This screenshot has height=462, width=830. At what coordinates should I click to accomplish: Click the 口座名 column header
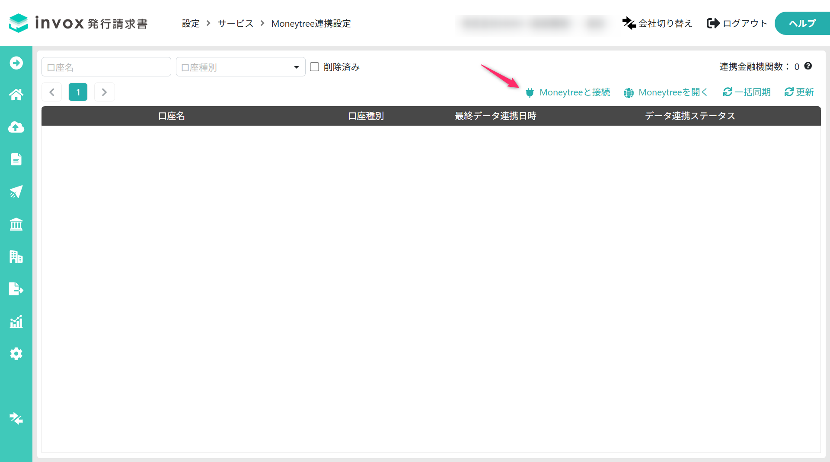click(x=172, y=116)
